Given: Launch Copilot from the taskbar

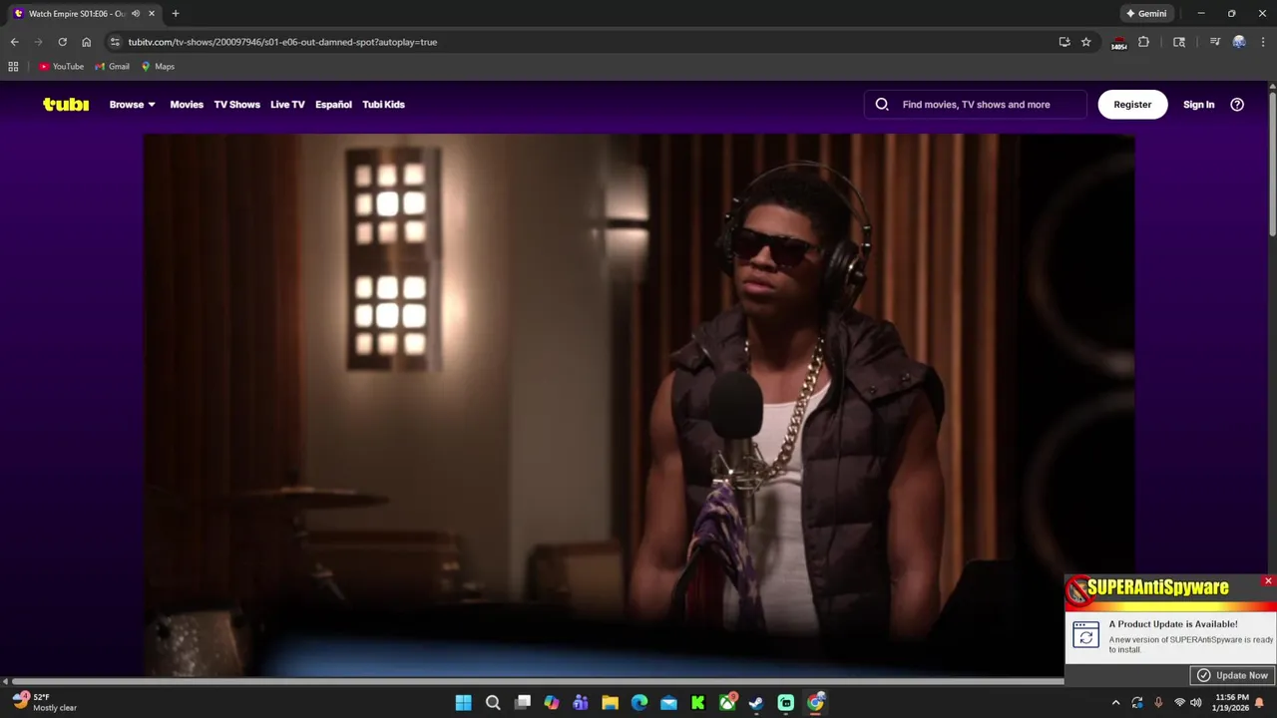Looking at the screenshot, I should pos(552,703).
